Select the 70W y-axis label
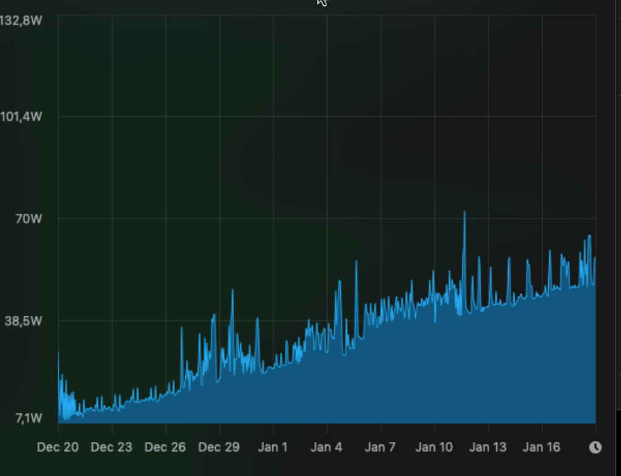 (x=29, y=219)
